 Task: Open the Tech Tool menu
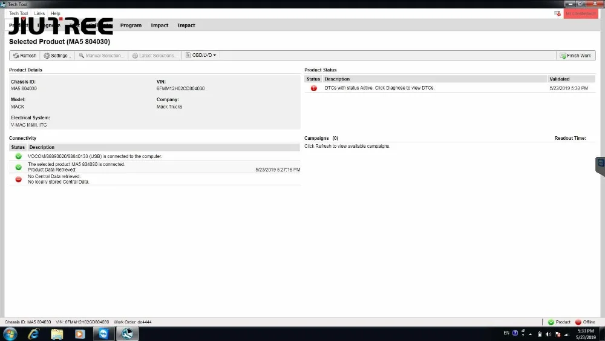click(18, 13)
